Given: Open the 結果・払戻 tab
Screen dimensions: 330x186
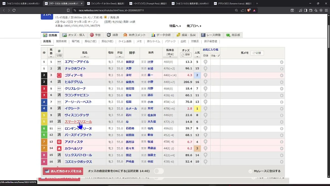Looking at the screenshot, I should coord(186,35).
